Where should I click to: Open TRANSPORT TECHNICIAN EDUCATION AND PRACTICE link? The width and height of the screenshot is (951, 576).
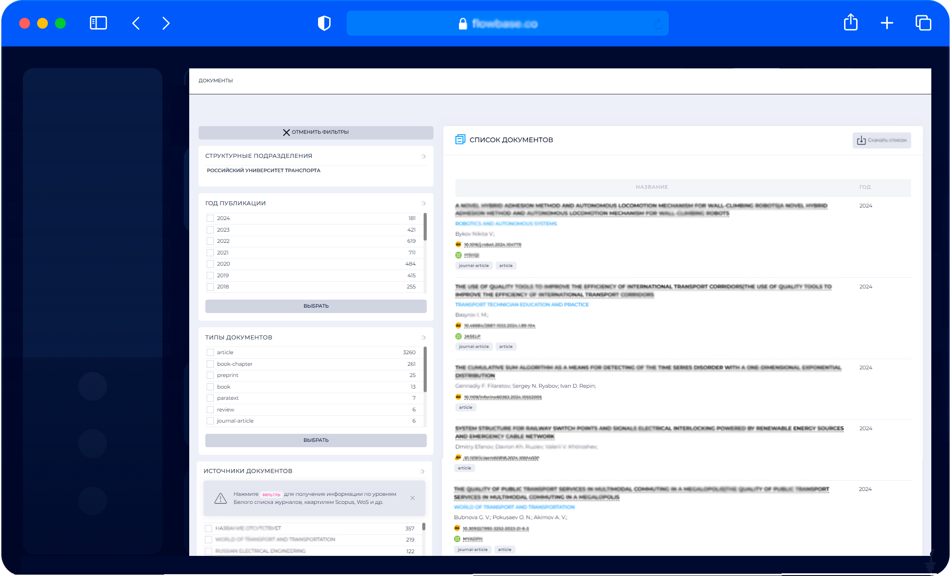522,305
